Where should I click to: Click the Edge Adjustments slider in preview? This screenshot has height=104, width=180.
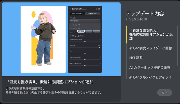[85, 41]
